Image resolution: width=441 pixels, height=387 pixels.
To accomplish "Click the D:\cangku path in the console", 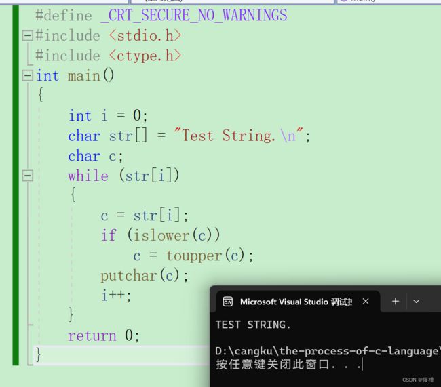I will point(328,351).
